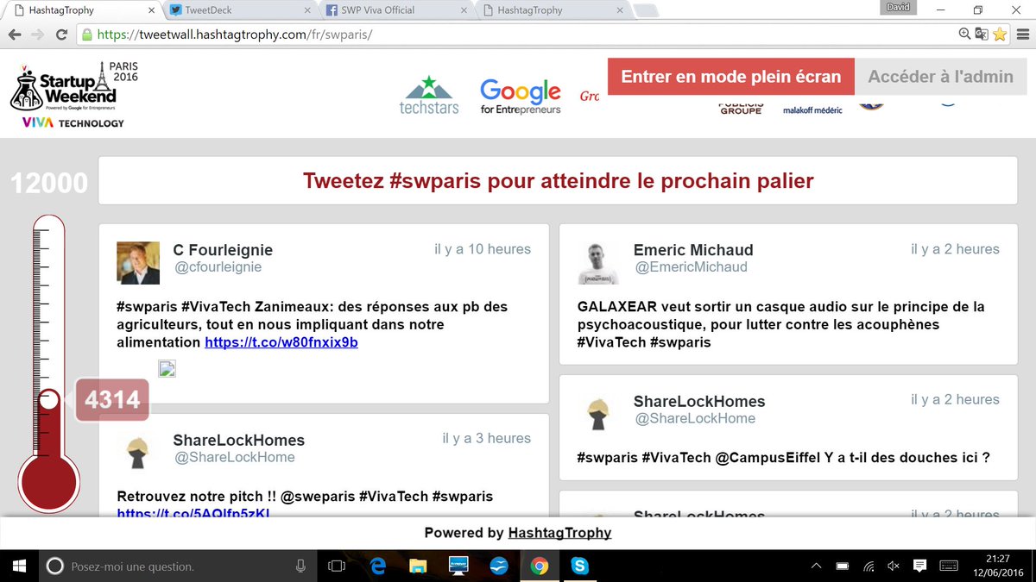The image size is (1036, 582).
Task: Click the @cfourleignie handle
Action: pyautogui.click(x=218, y=267)
